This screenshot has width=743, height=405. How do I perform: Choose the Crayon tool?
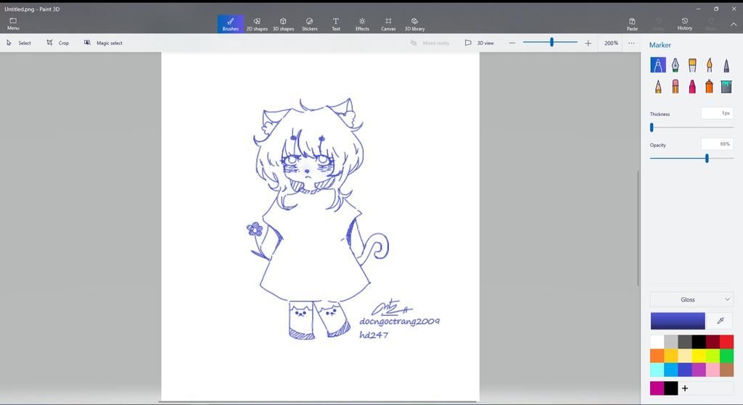[x=691, y=86]
